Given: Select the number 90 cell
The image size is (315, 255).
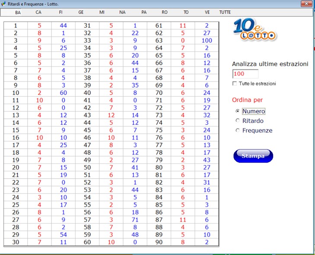Looking at the screenshot, I should click(x=159, y=242).
